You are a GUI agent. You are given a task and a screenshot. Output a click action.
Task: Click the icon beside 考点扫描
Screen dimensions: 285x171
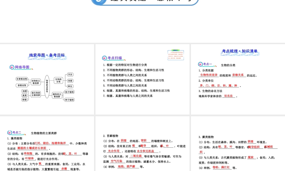(104, 58)
